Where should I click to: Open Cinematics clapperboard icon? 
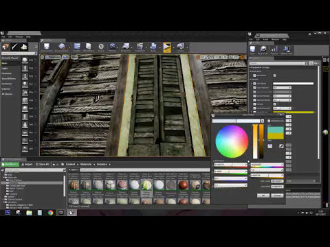tap(140, 47)
